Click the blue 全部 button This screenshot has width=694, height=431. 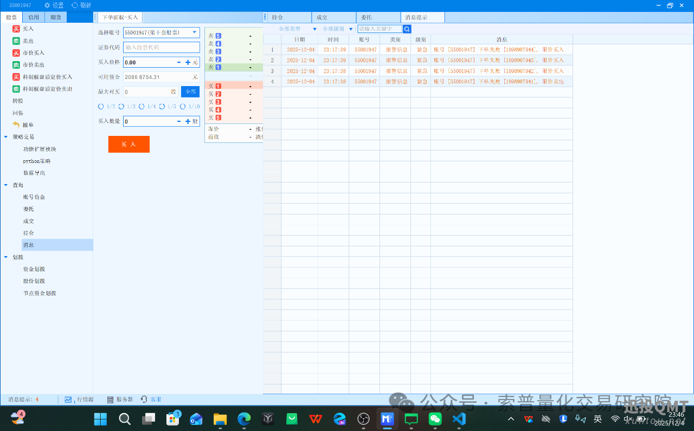[190, 92]
